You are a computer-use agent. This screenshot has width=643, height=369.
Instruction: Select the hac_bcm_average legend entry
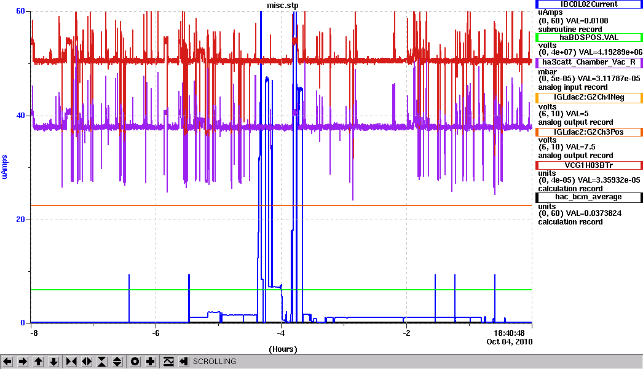589,197
